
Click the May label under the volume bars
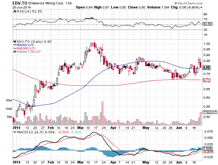146,128
